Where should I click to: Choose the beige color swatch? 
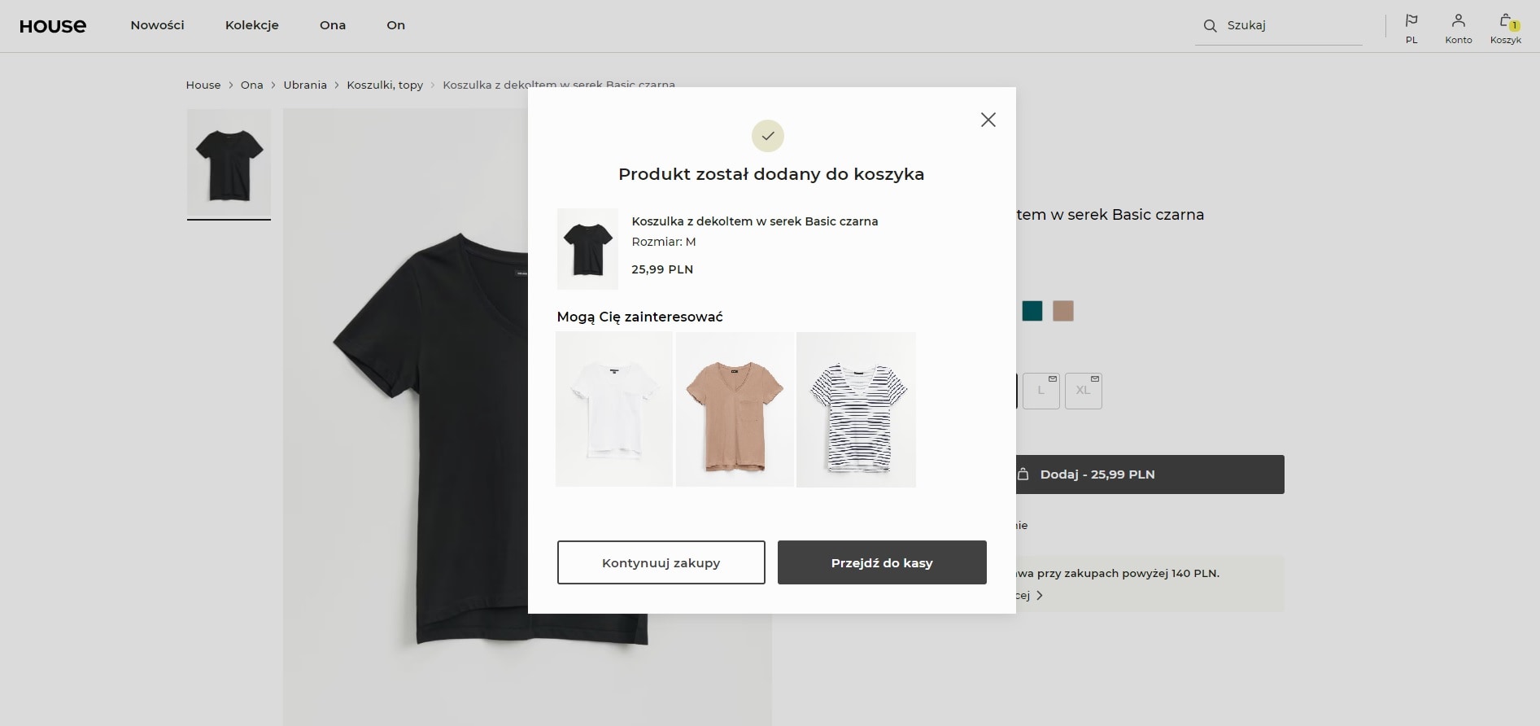tap(1062, 311)
